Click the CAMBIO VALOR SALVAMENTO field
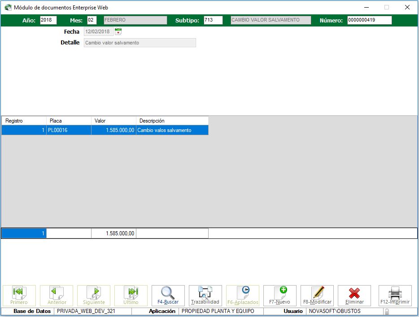This screenshot has height=317, width=419. 271,20
